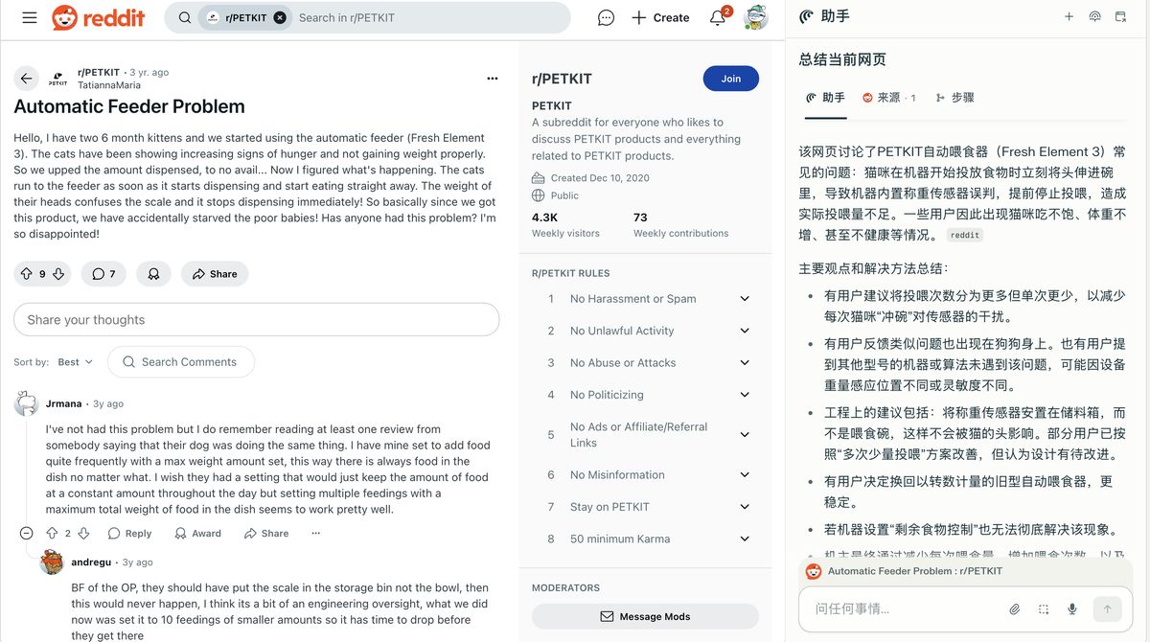The width and height of the screenshot is (1150, 642).
Task: Open the Sort by Best dropdown
Action: coord(75,362)
